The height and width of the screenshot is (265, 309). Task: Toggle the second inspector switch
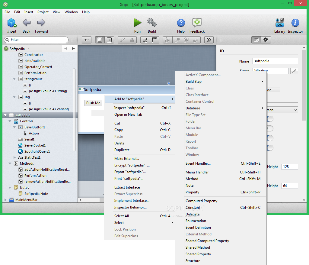(x=270, y=128)
